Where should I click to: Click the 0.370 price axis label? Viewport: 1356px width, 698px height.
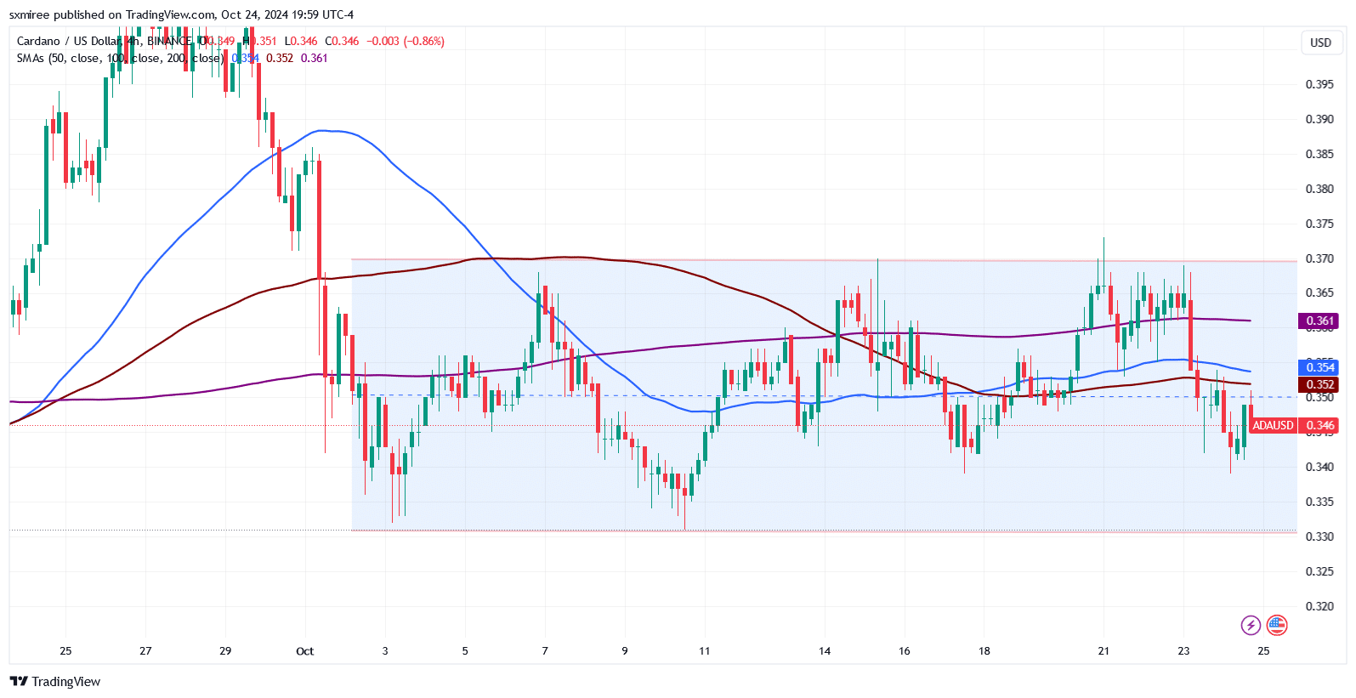(1319, 258)
